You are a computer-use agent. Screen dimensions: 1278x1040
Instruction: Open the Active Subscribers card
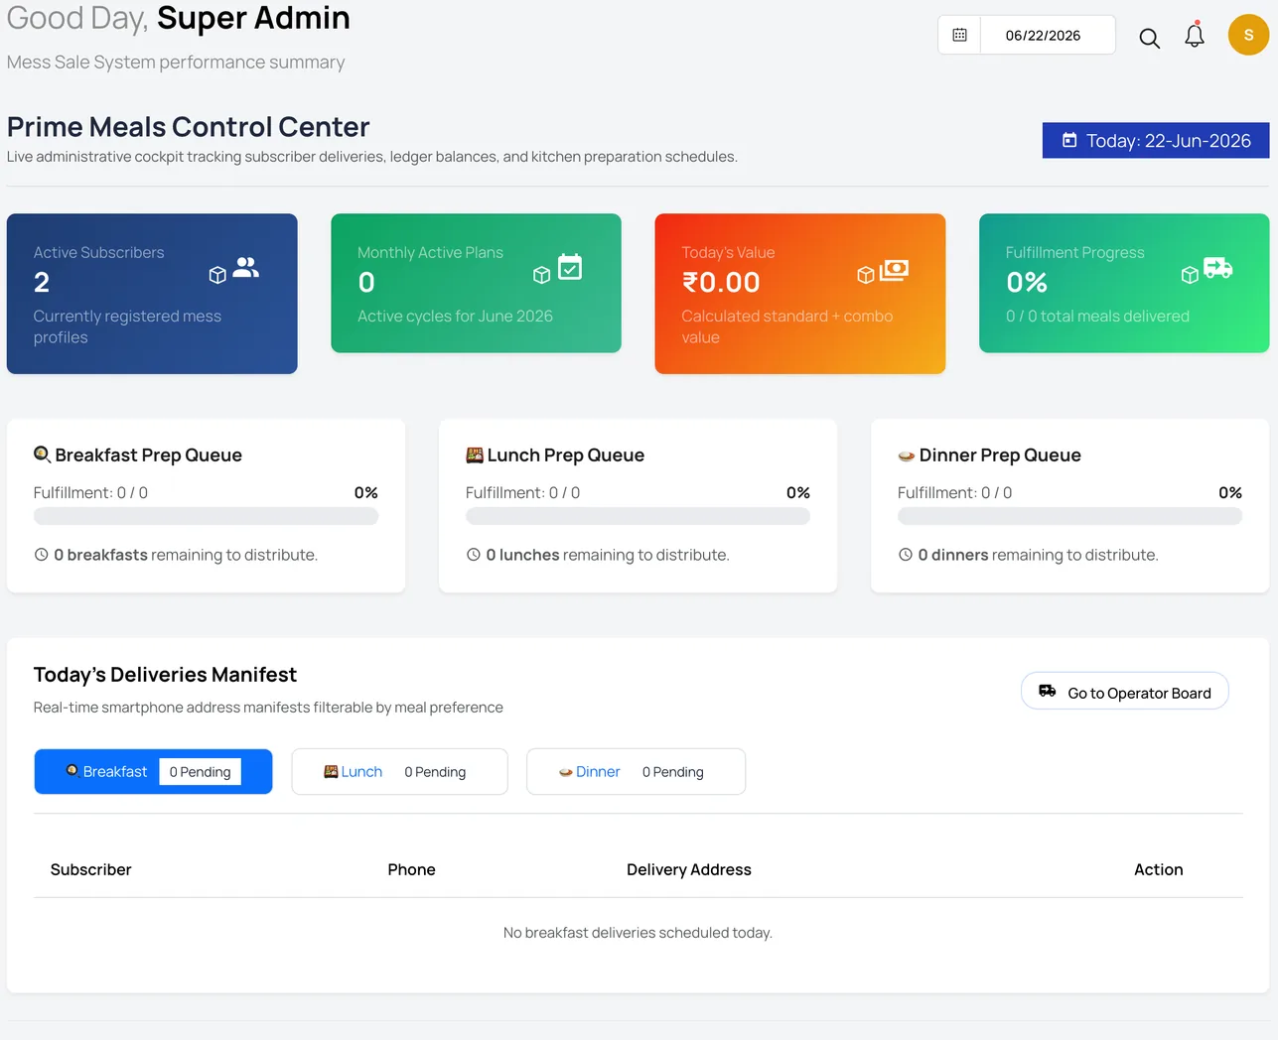pyautogui.click(x=152, y=294)
